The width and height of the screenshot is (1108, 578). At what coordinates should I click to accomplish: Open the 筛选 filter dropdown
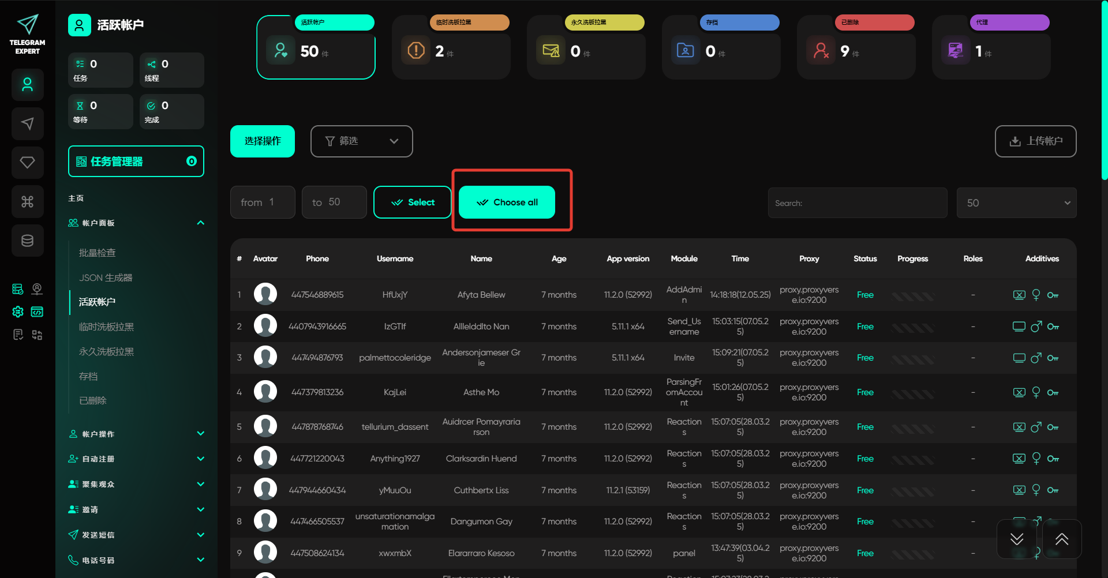coord(361,141)
